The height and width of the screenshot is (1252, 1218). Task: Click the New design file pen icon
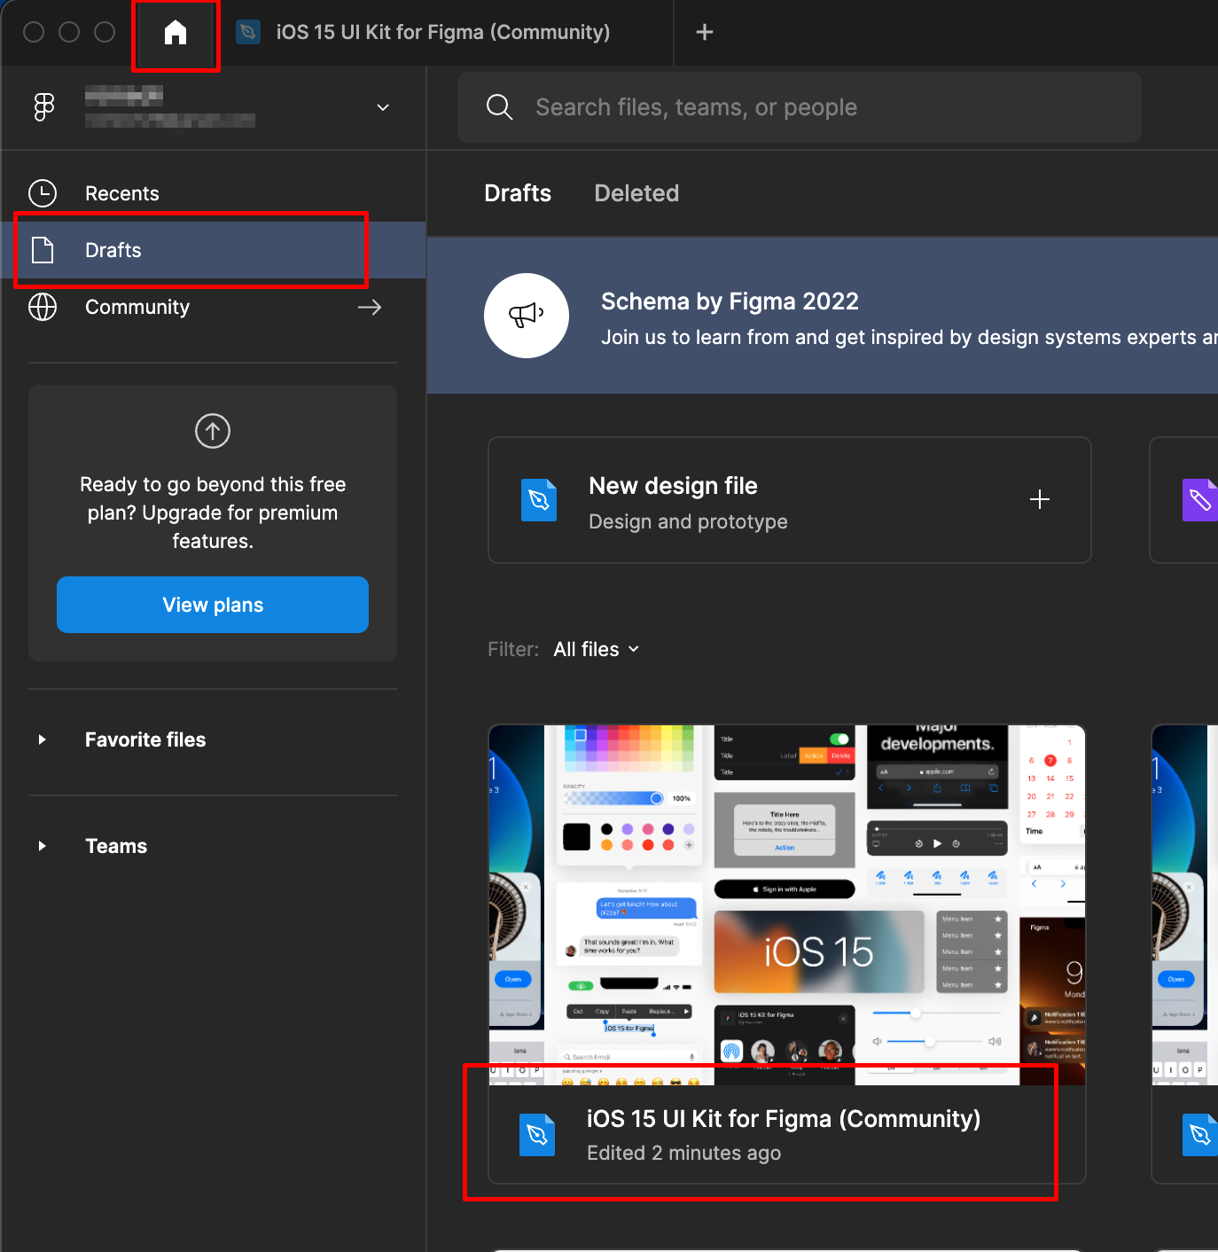click(539, 500)
